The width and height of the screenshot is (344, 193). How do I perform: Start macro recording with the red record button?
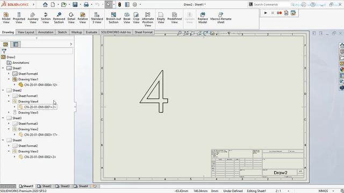[279, 13]
